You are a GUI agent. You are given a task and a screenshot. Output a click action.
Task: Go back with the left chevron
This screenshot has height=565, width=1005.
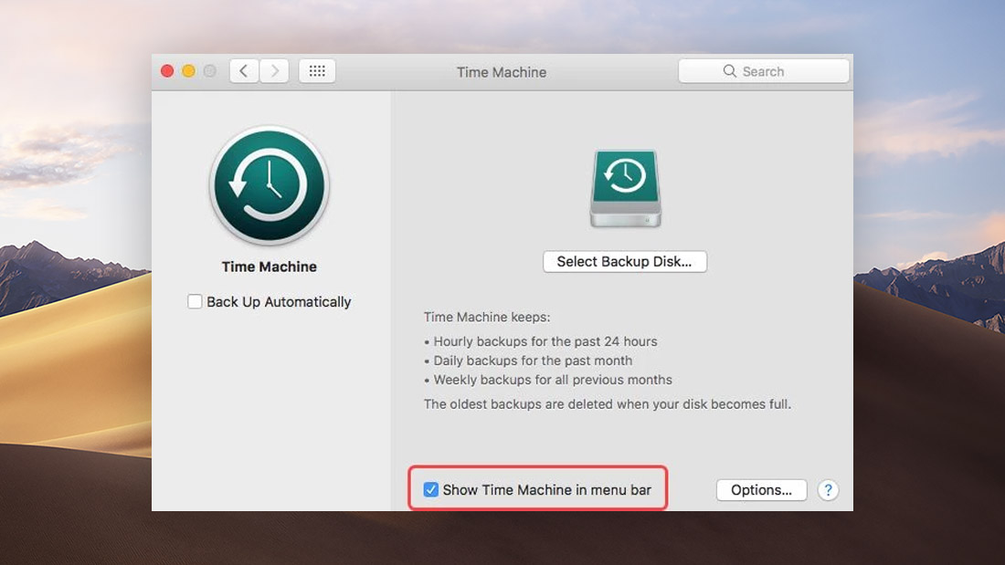pyautogui.click(x=244, y=71)
